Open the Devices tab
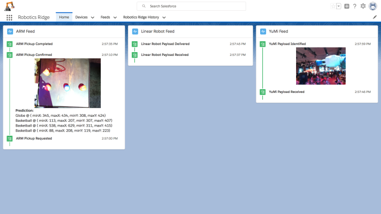The width and height of the screenshot is (381, 214). click(82, 17)
